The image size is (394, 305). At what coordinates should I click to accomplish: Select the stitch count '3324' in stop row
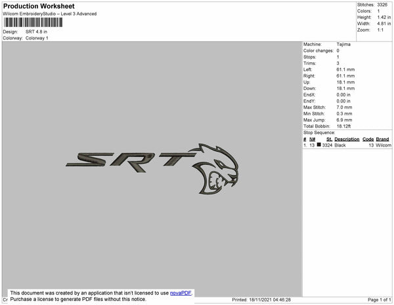click(327, 145)
